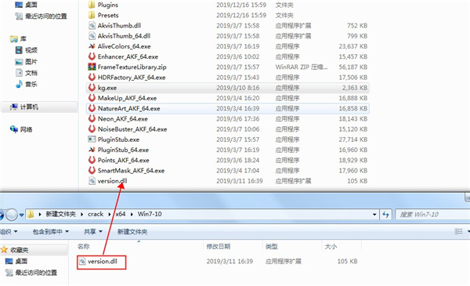Click the 搜索 Win7-10 search box
The height and width of the screenshot is (286, 470).
[x=432, y=215]
